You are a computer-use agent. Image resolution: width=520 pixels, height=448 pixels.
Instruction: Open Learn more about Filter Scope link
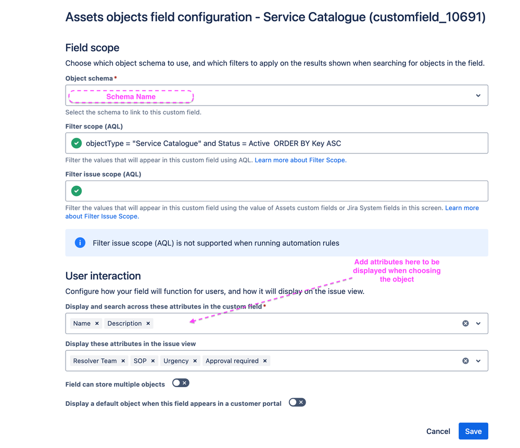(x=300, y=160)
